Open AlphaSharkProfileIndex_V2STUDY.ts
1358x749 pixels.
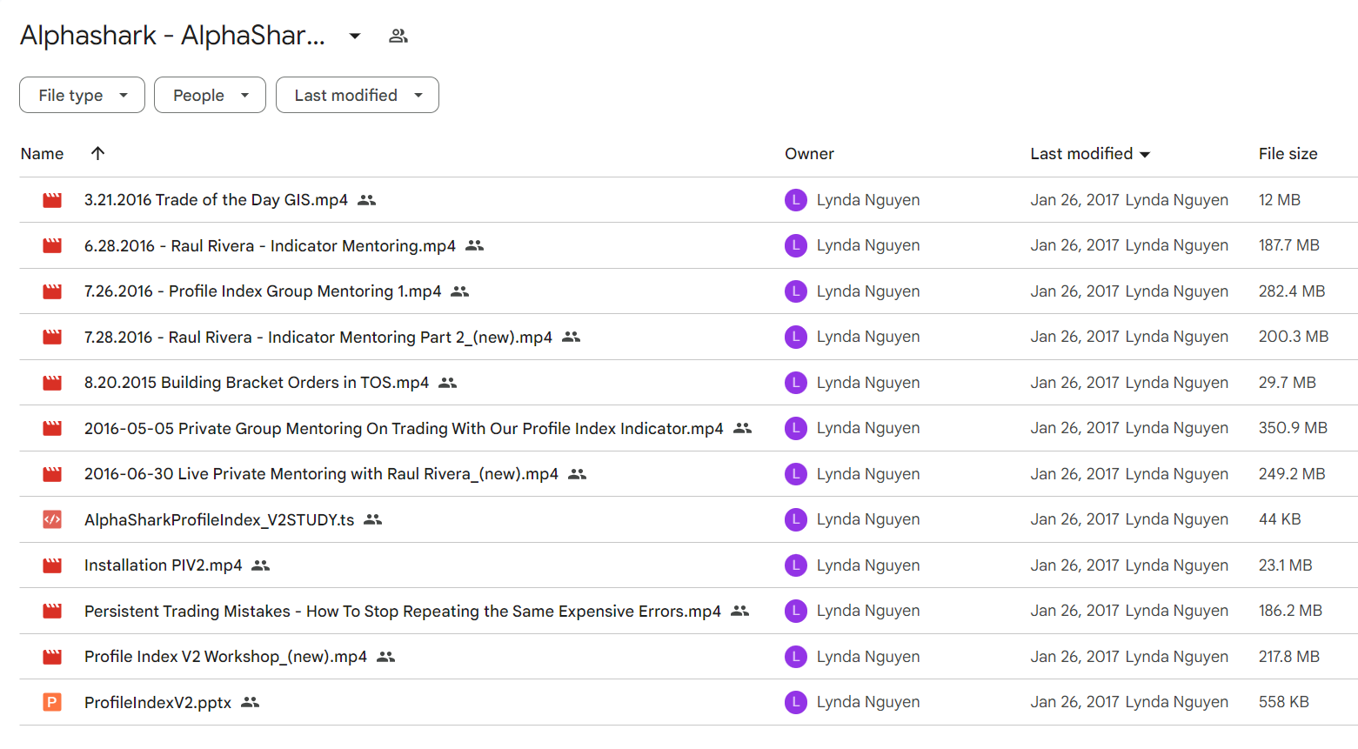(219, 519)
